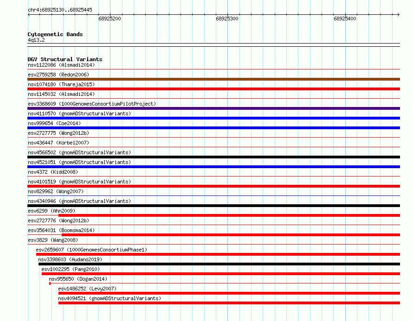This screenshot has width=413, height=321.
Task: Click the black nsv4566502 variant bar
Action: (213, 157)
